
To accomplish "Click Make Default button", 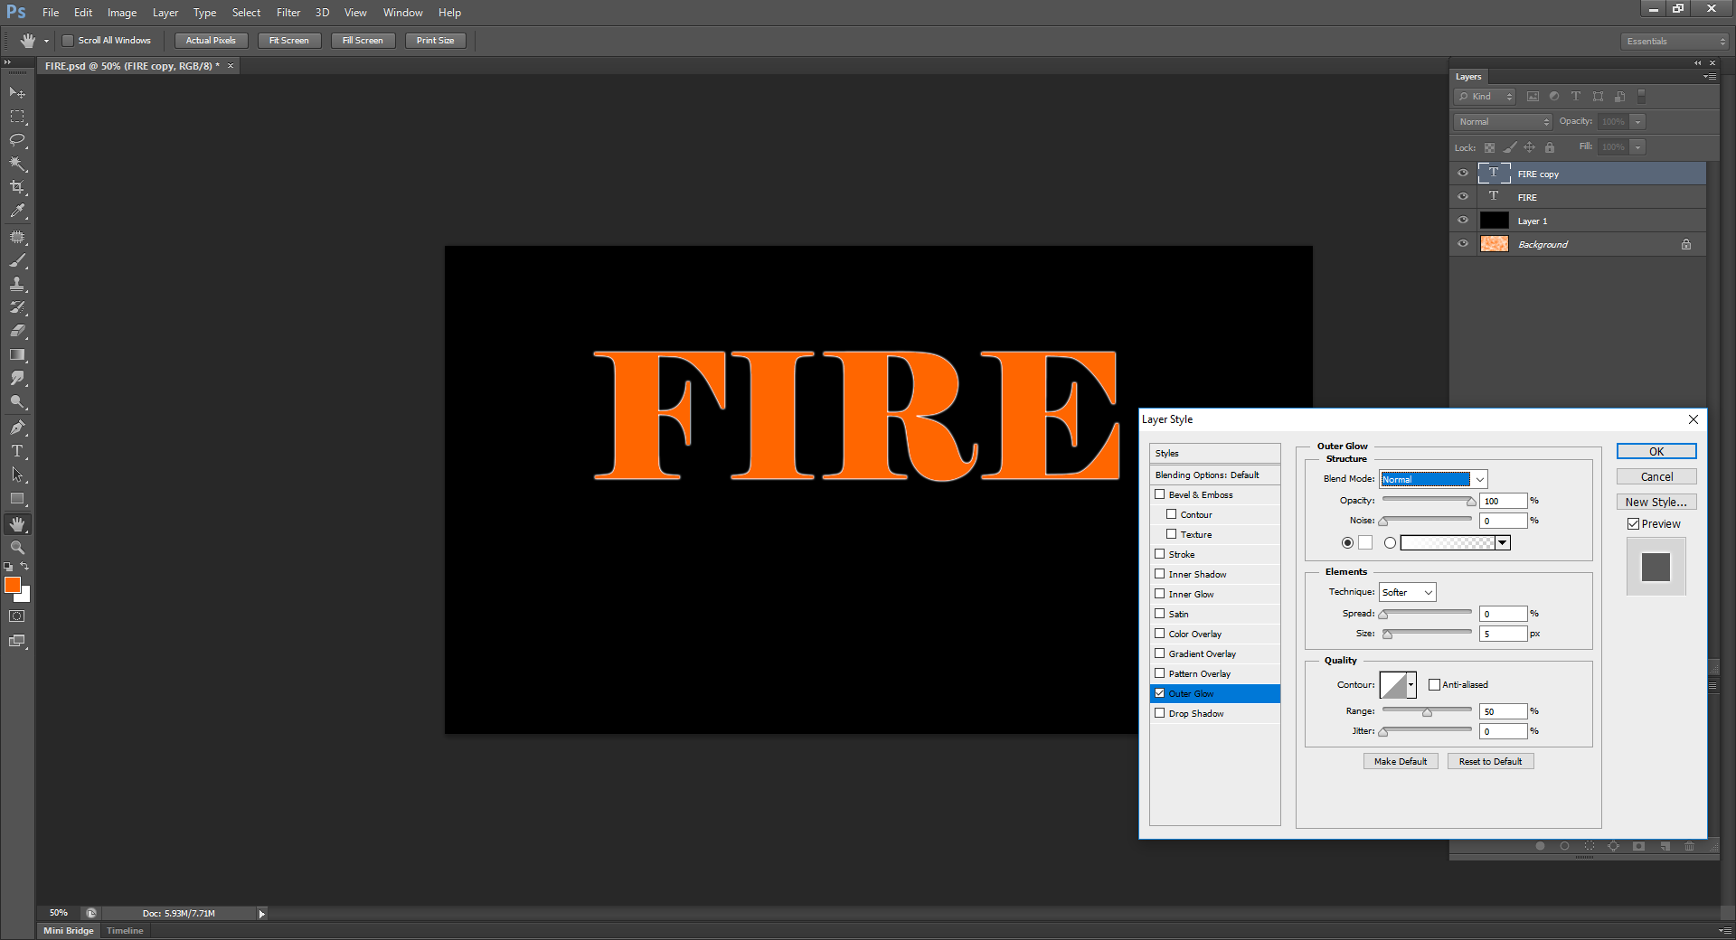I will (x=1401, y=761).
